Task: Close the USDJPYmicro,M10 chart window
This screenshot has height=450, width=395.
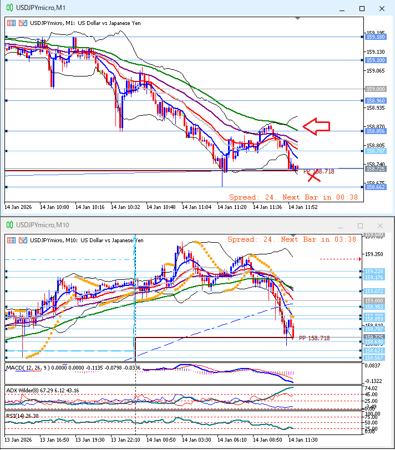Action: (x=380, y=226)
